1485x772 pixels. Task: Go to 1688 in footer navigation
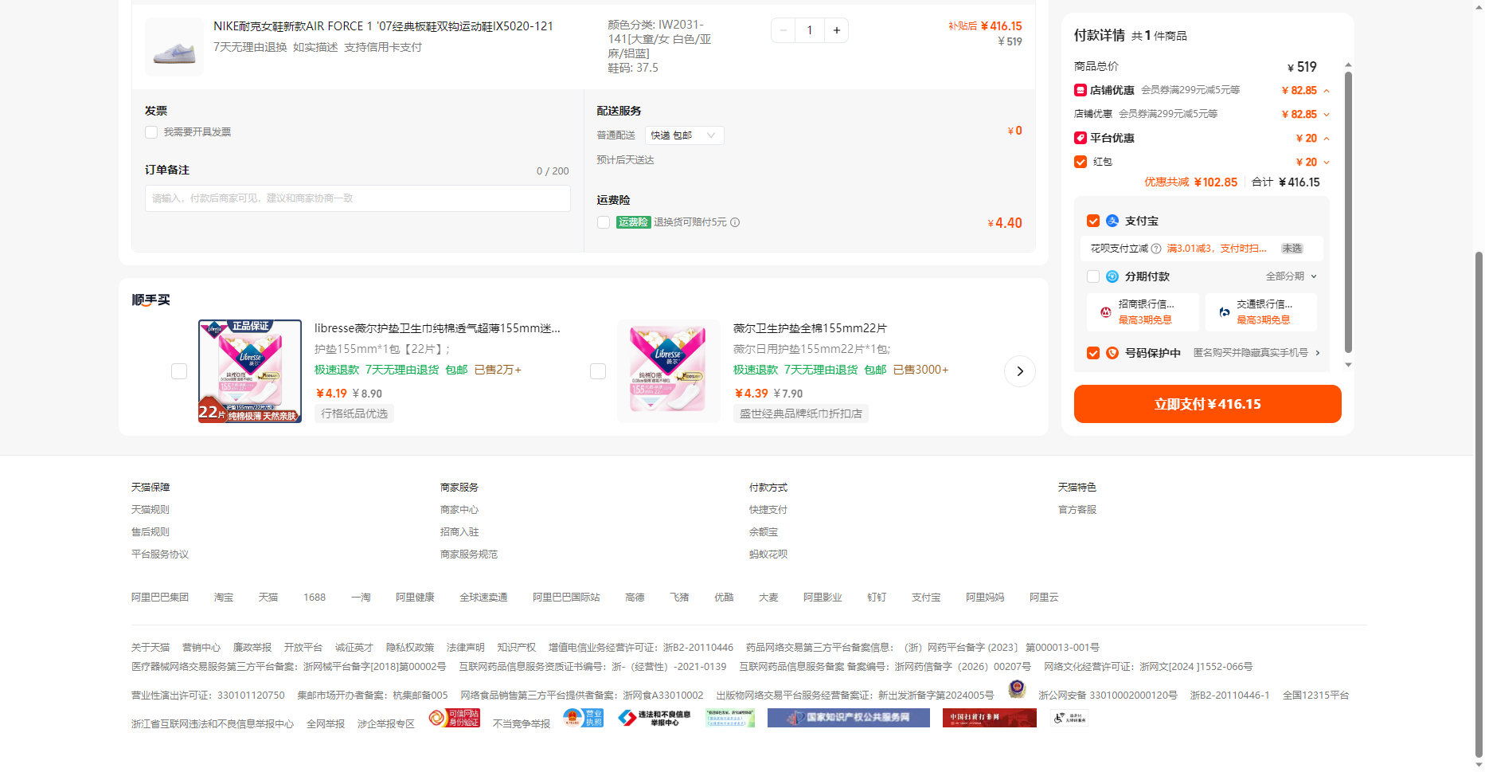[315, 598]
